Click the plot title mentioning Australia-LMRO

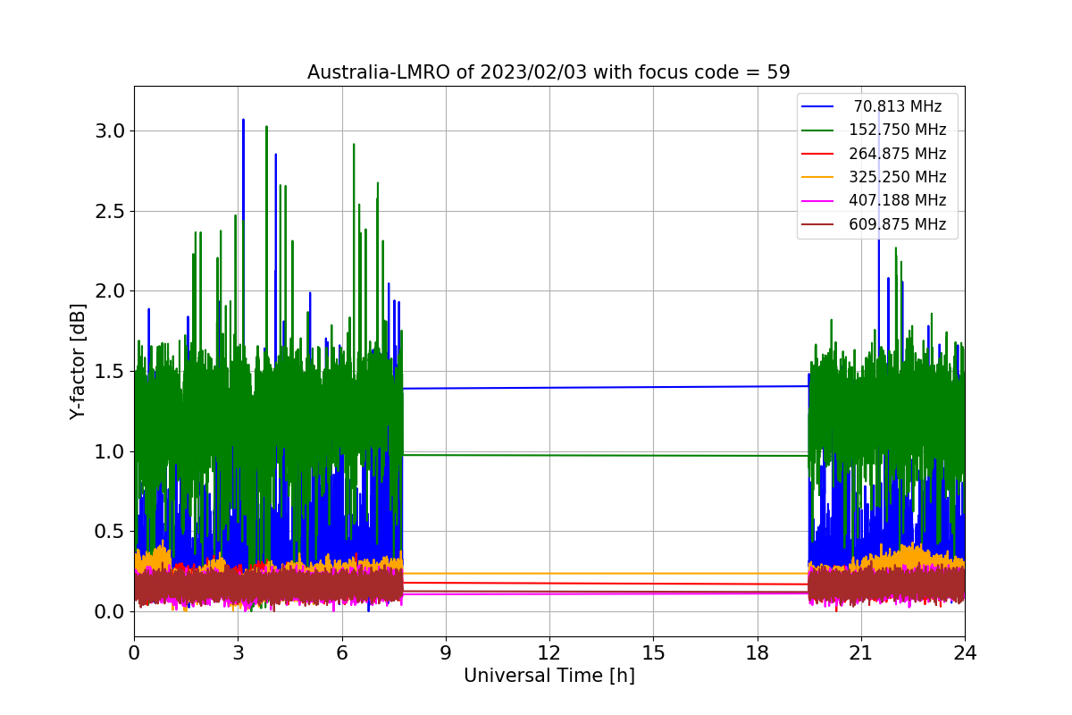[x=549, y=72]
